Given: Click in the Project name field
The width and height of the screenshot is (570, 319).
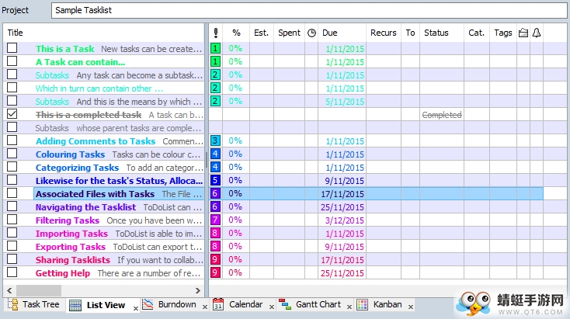Looking at the screenshot, I should (x=309, y=10).
